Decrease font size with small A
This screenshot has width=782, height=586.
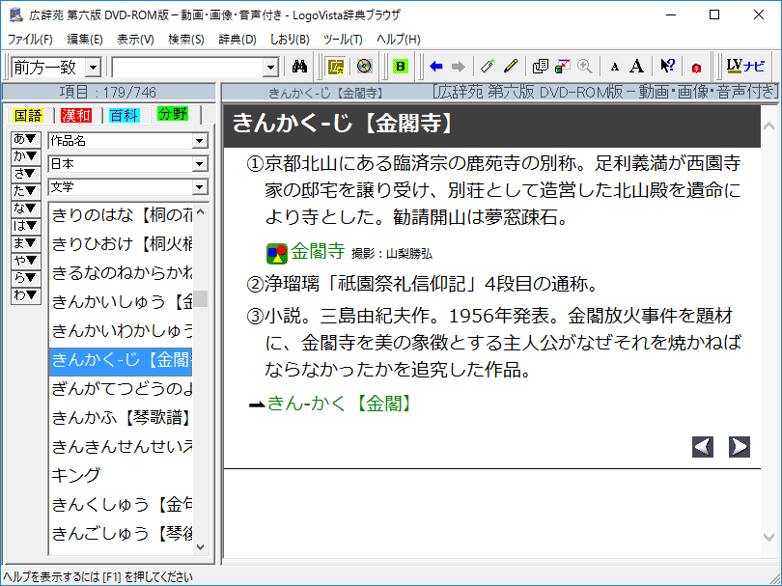pos(615,67)
